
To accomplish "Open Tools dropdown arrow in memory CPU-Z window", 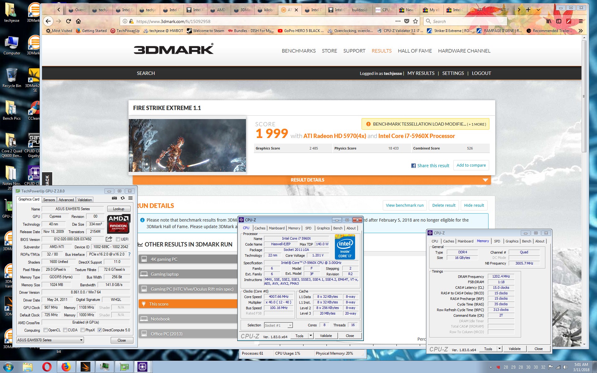I will click(499, 349).
